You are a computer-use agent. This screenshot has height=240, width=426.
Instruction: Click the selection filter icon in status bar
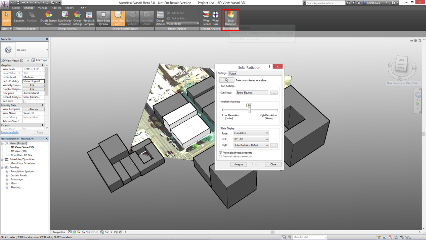pos(408,237)
